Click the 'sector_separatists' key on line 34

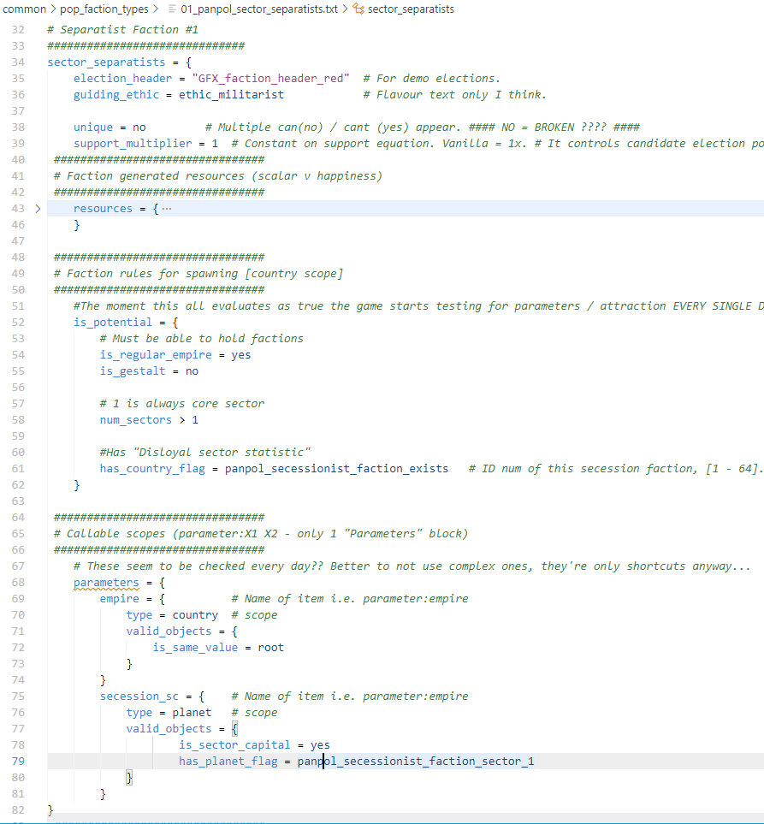(106, 62)
